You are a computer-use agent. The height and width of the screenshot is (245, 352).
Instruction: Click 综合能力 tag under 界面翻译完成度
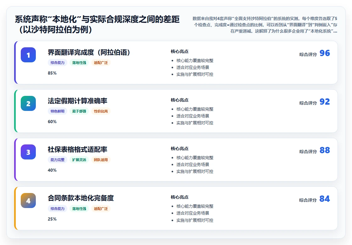(x=58, y=63)
